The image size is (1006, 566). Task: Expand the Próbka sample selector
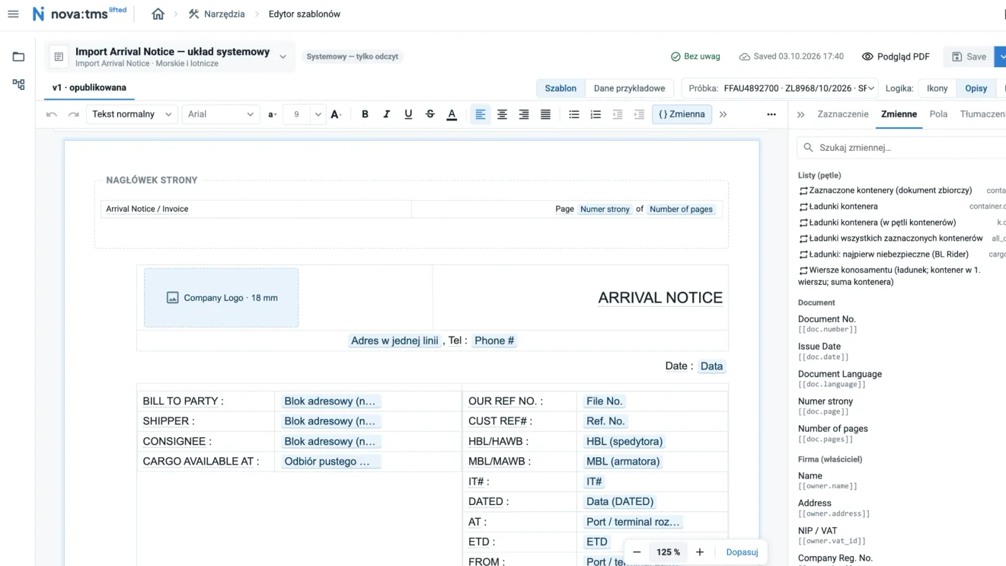pyautogui.click(x=781, y=88)
